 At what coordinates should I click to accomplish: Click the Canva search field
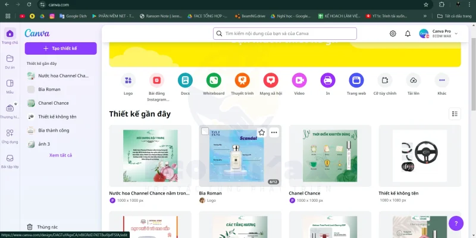coord(285,34)
